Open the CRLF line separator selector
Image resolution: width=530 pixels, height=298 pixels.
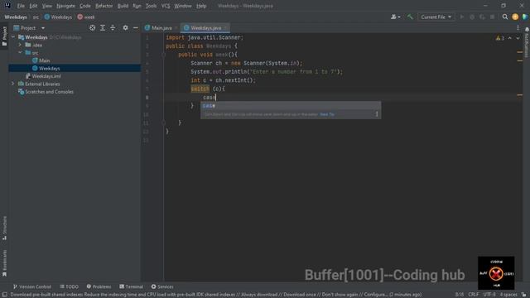[473, 295]
